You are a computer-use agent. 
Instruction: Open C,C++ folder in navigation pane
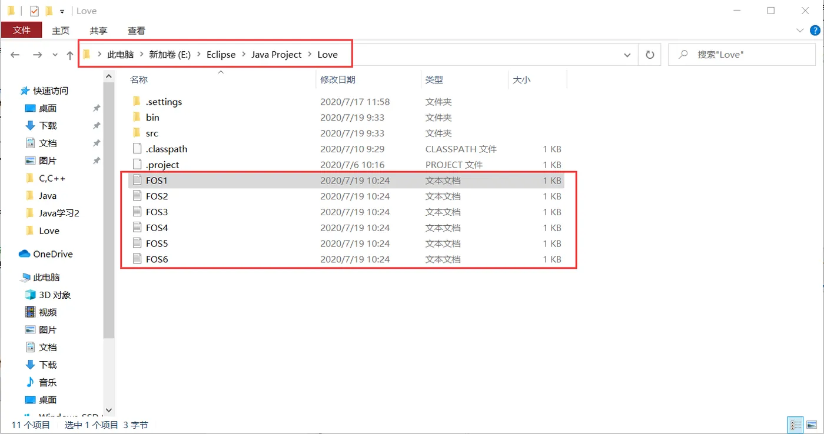point(52,178)
